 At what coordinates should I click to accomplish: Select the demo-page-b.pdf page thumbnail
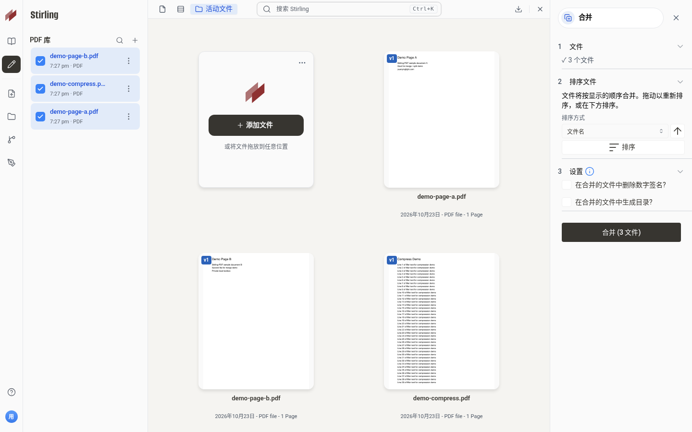click(256, 321)
